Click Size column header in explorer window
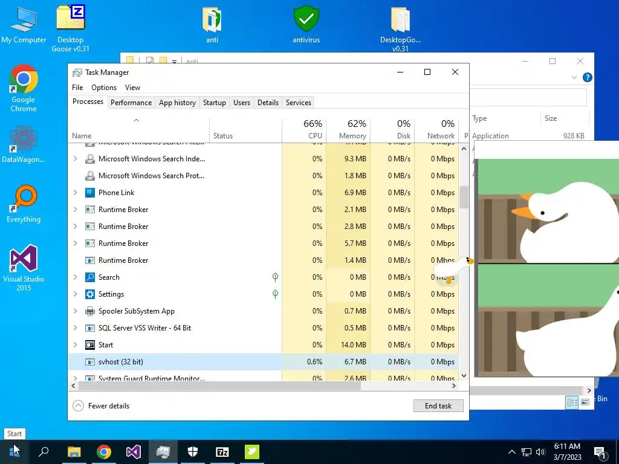The width and height of the screenshot is (619, 464). pyautogui.click(x=564, y=118)
